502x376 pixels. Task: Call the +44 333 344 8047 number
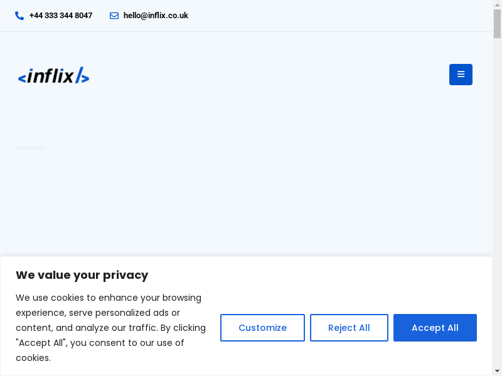coord(61,16)
